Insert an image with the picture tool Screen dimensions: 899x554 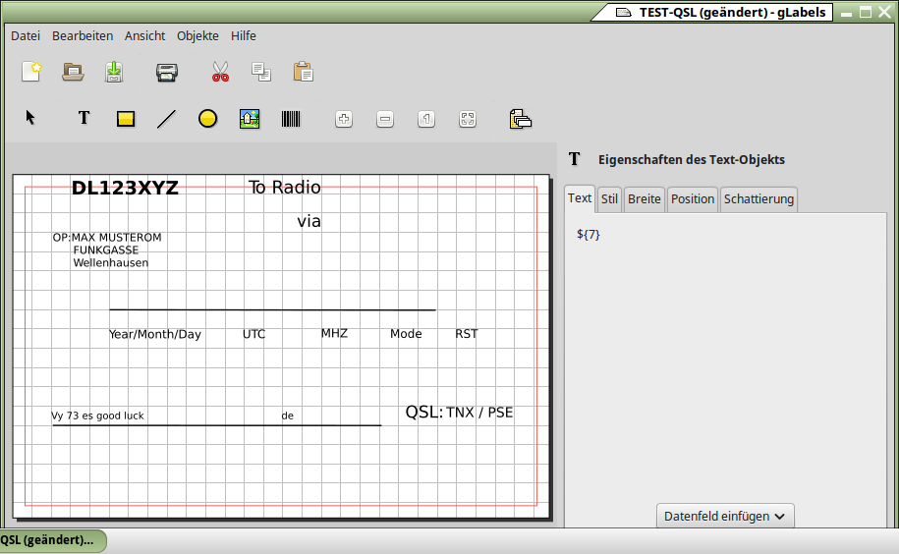(x=250, y=119)
